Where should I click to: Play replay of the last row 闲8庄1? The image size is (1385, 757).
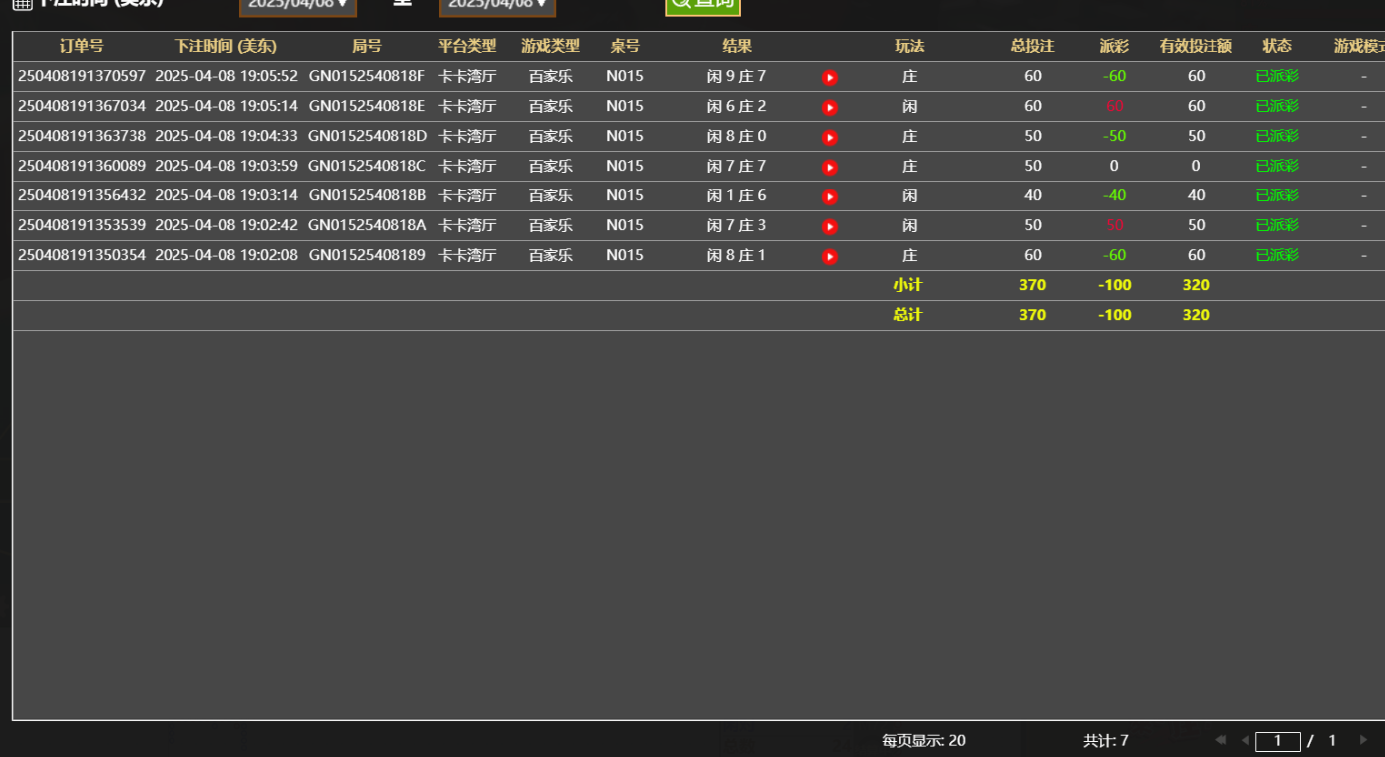[x=828, y=254]
